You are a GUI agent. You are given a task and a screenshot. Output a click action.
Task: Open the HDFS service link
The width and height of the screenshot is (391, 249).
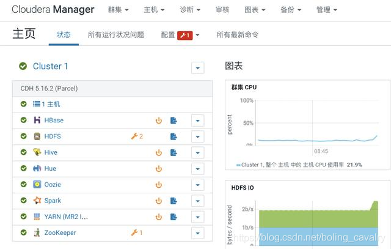click(53, 136)
